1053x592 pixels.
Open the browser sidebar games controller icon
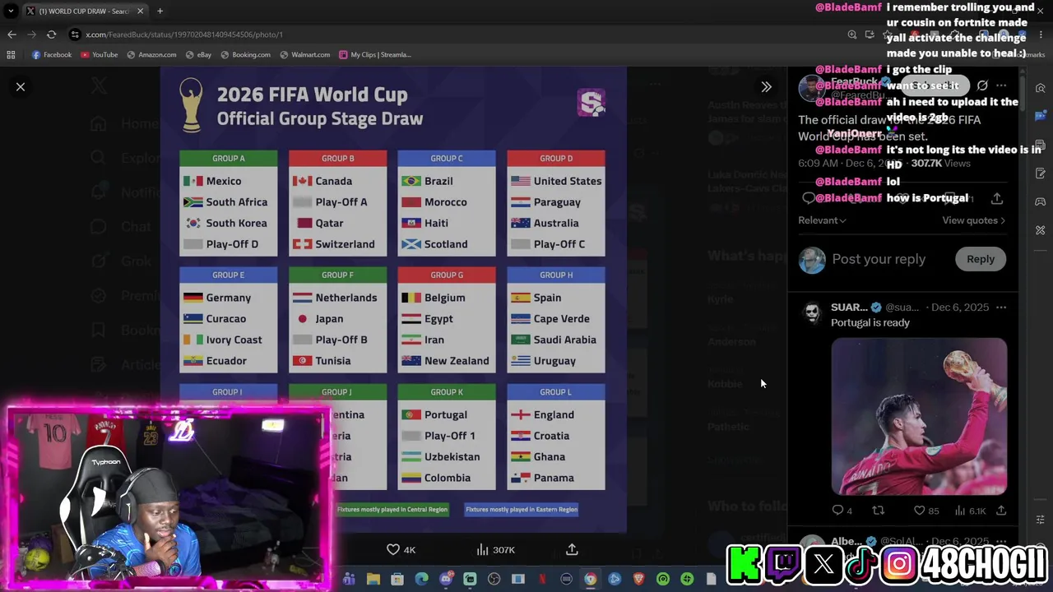(1041, 201)
